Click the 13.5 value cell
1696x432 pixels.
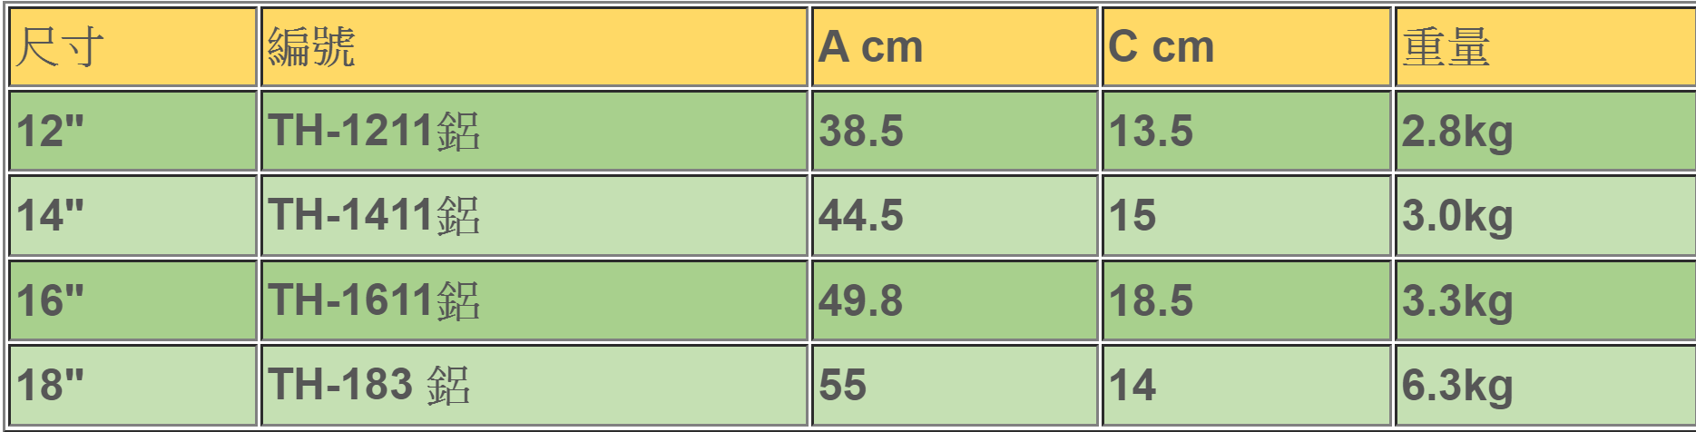click(1247, 131)
